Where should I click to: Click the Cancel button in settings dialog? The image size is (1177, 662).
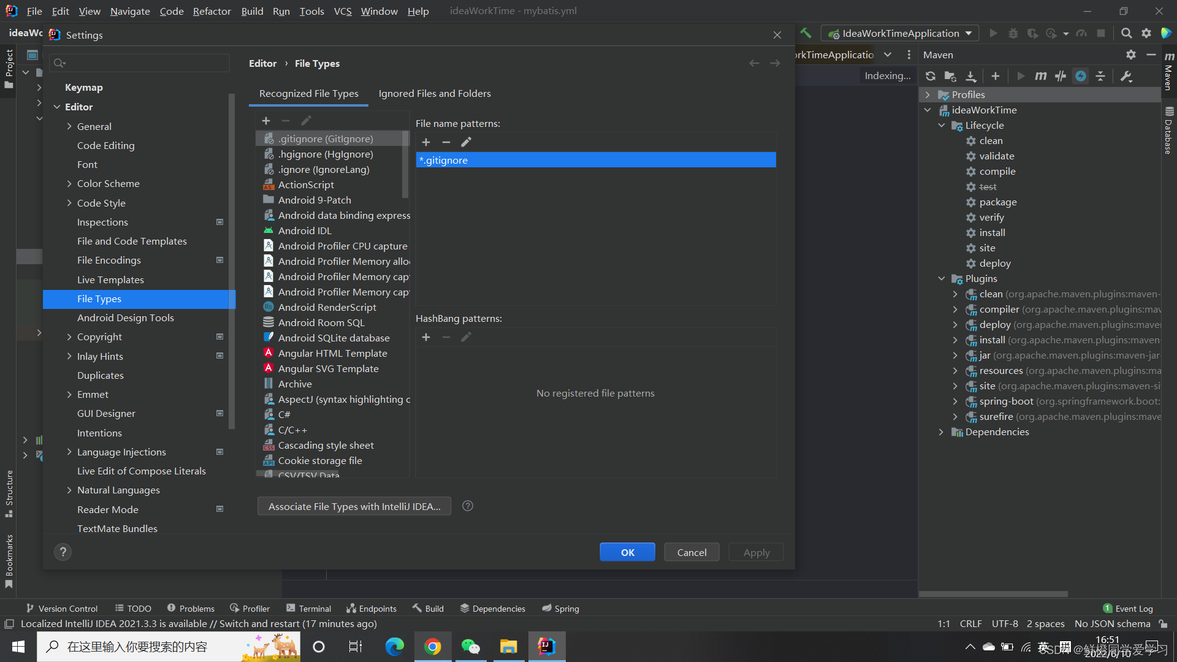point(691,552)
